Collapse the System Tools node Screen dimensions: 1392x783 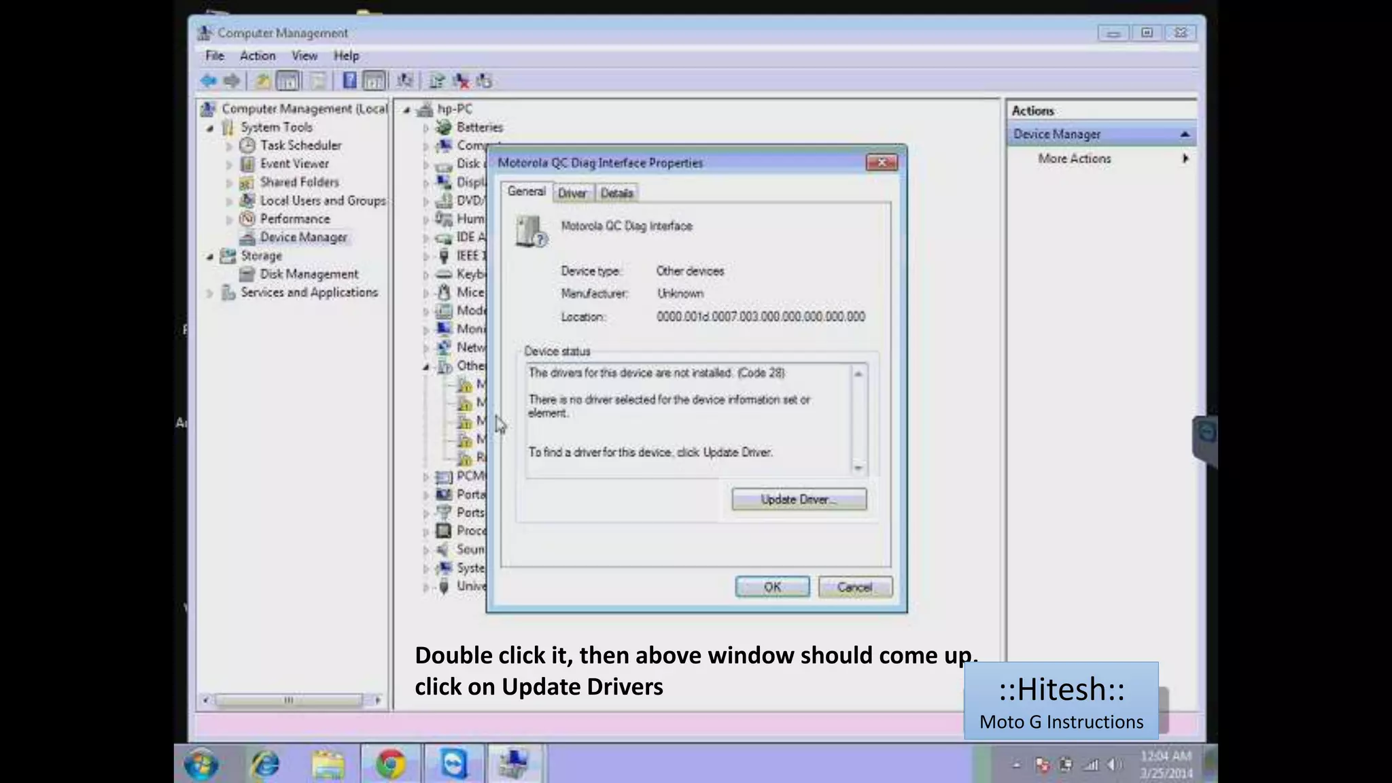coord(210,128)
